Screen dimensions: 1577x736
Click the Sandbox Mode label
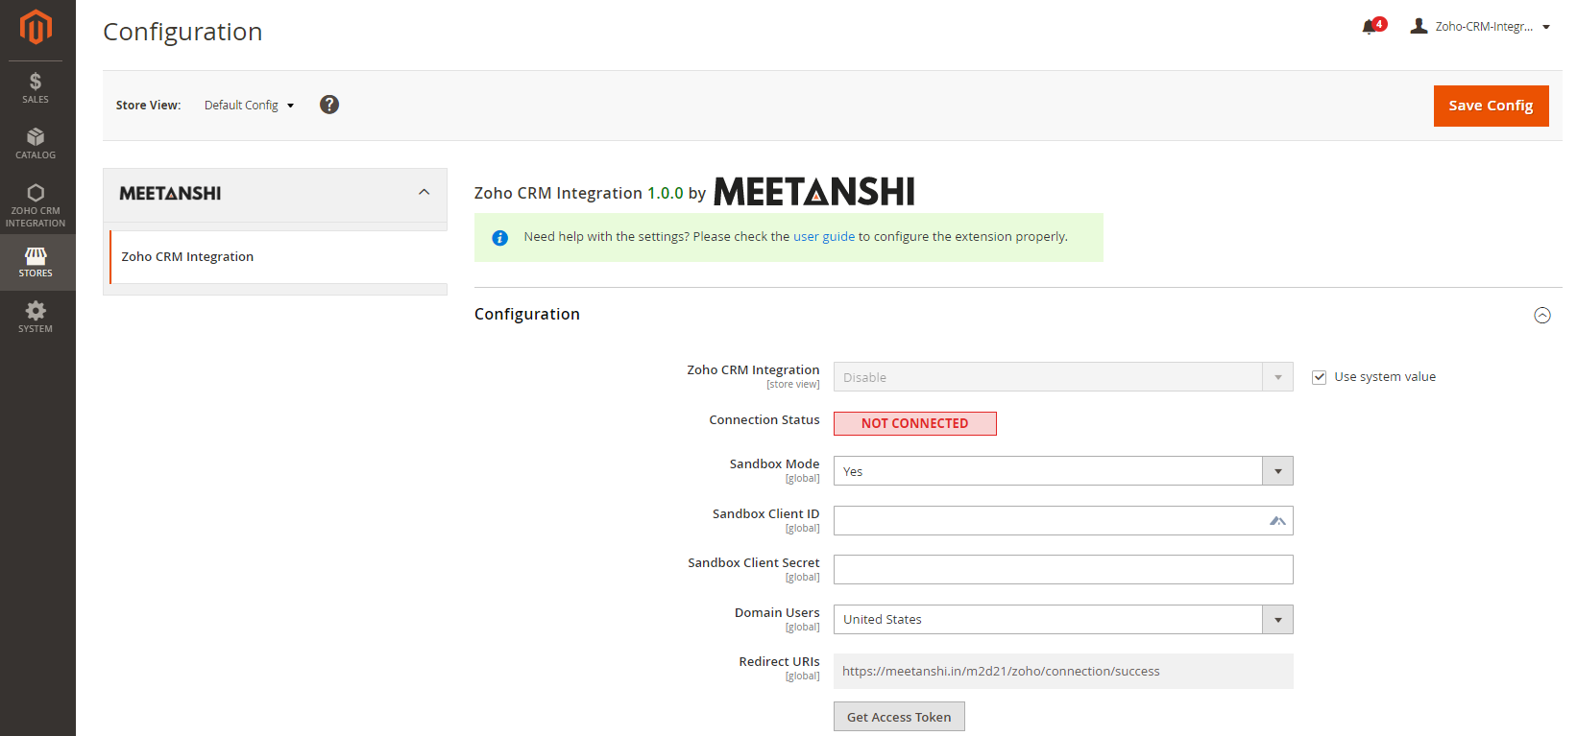coord(774,464)
